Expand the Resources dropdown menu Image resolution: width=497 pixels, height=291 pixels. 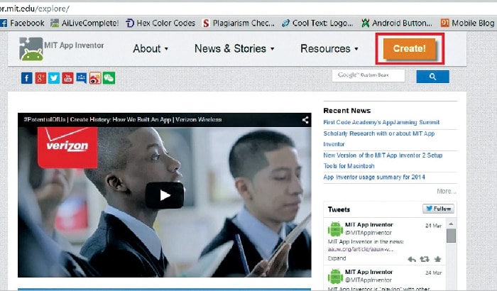point(329,49)
